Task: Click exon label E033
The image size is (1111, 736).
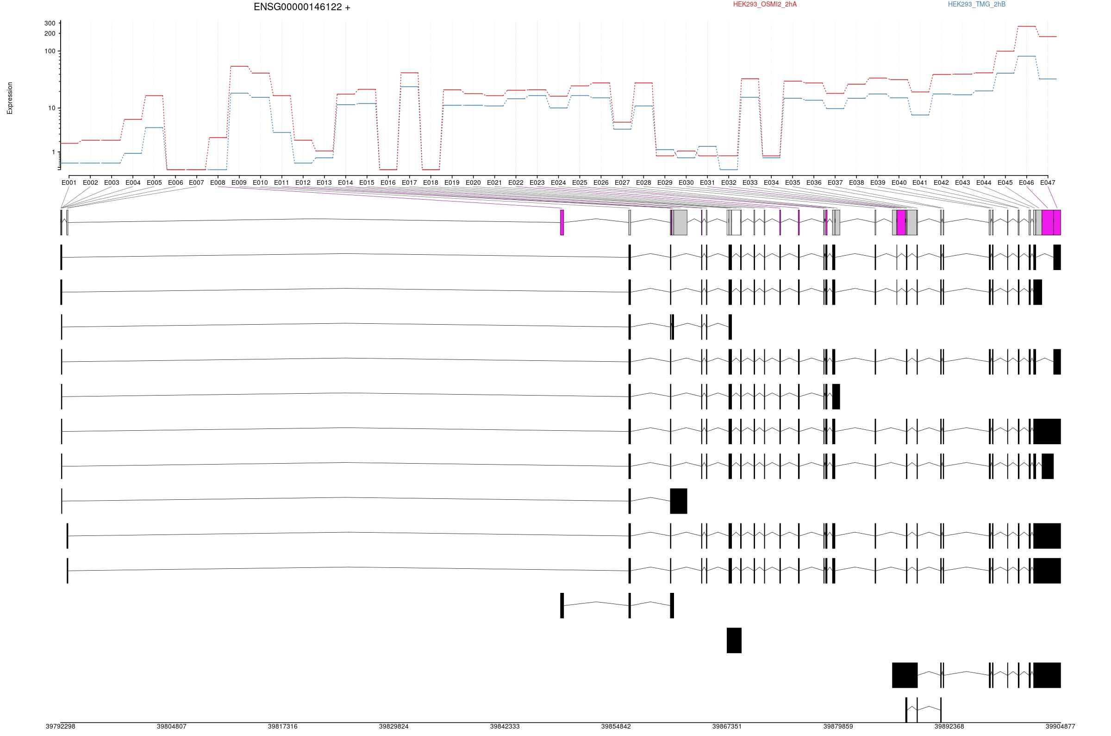Action: [x=749, y=182]
